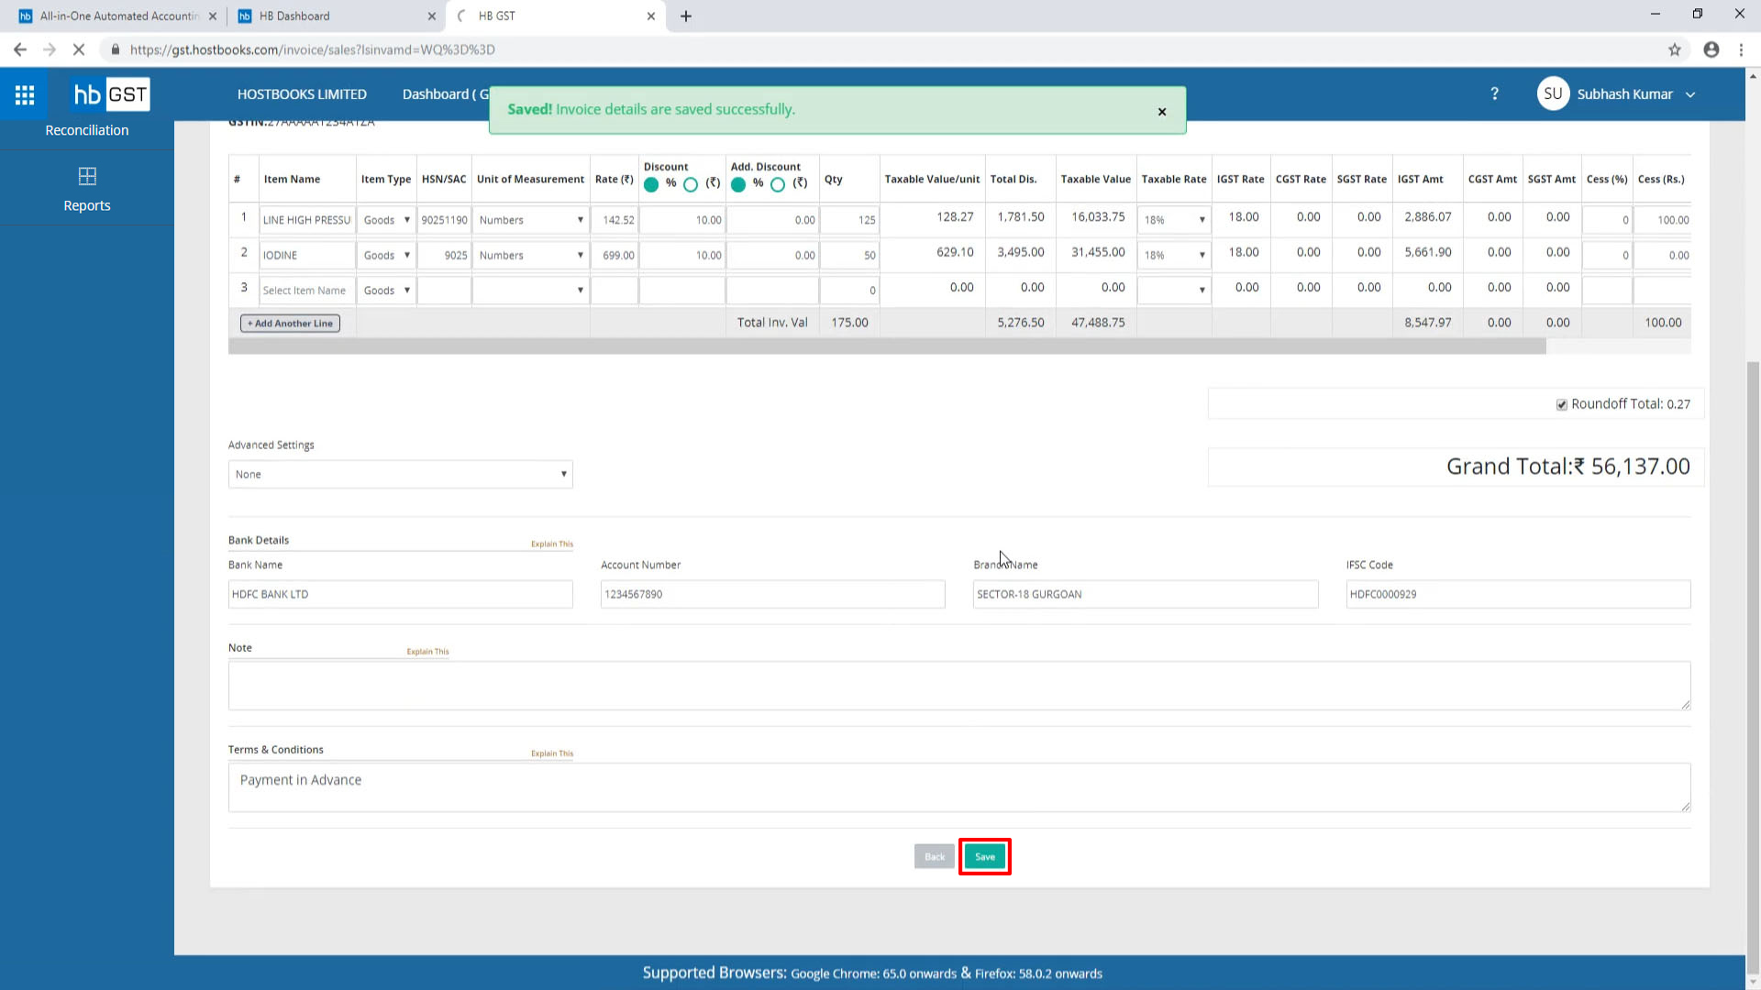Open Advanced Settings None dropdown
The height and width of the screenshot is (990, 1761).
pos(401,474)
